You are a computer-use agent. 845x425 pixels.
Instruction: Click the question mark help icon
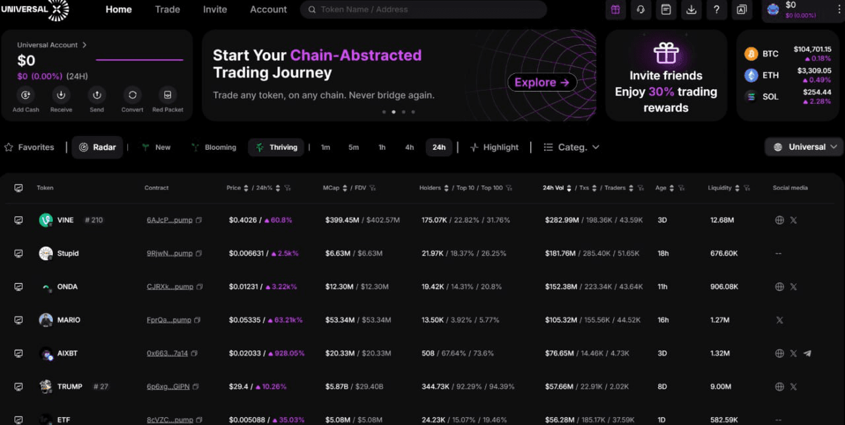point(716,9)
